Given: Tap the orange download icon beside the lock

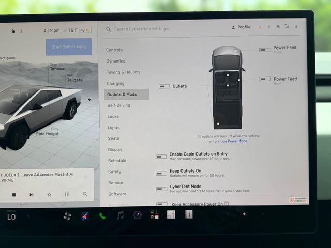Looking at the screenshot, I should [x=21, y=31].
